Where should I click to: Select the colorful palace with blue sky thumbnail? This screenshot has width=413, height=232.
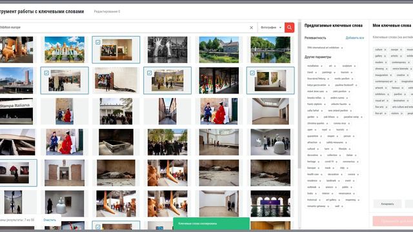[x=65, y=50]
